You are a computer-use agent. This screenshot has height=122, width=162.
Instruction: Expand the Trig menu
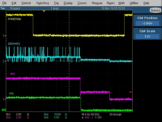(x=56, y=3)
